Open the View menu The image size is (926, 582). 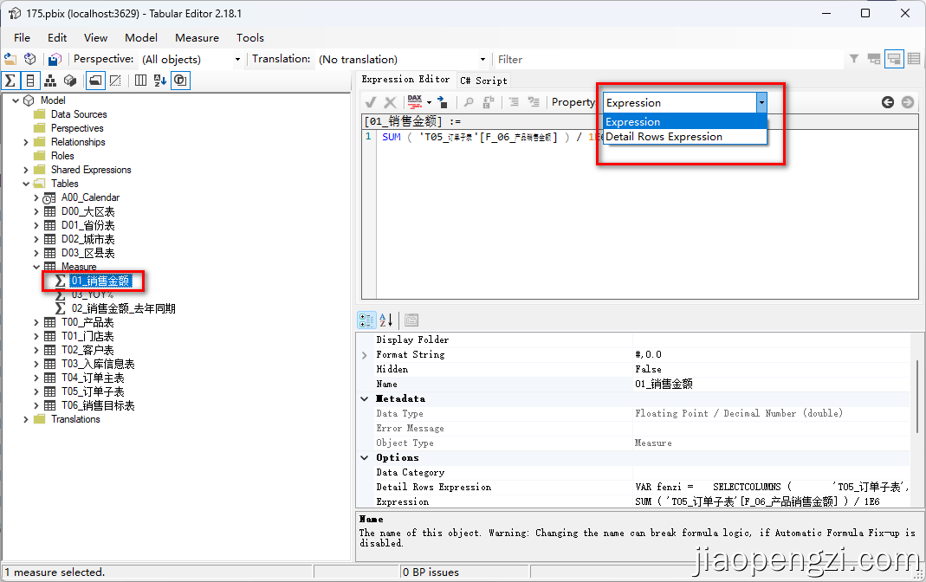click(x=95, y=38)
